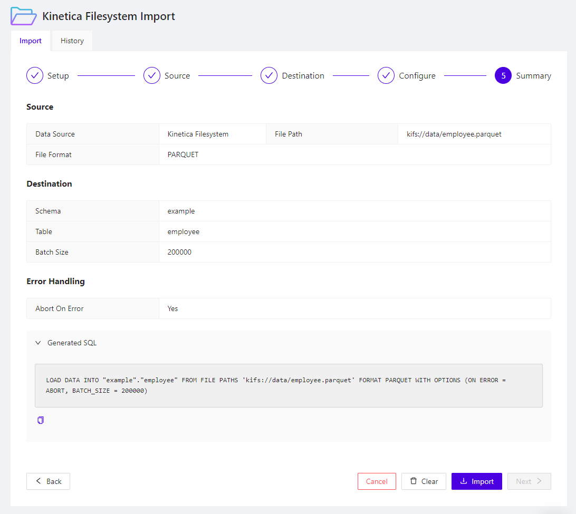The width and height of the screenshot is (576, 514).
Task: Click inside the generated SQL code block
Action: (x=288, y=385)
